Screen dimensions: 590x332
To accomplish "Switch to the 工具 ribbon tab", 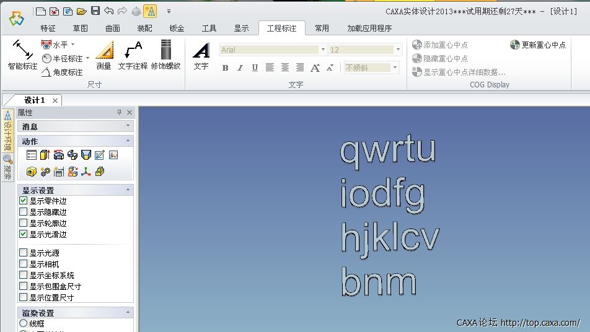I will coord(209,28).
